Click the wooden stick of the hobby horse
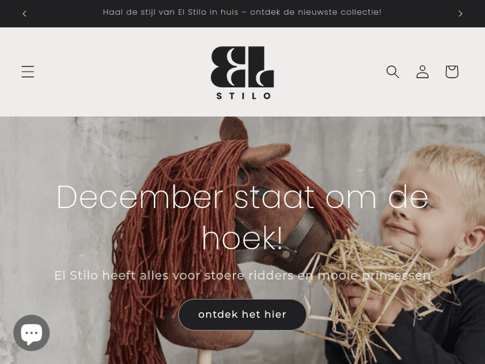The width and height of the screenshot is (485, 364). click(204, 357)
